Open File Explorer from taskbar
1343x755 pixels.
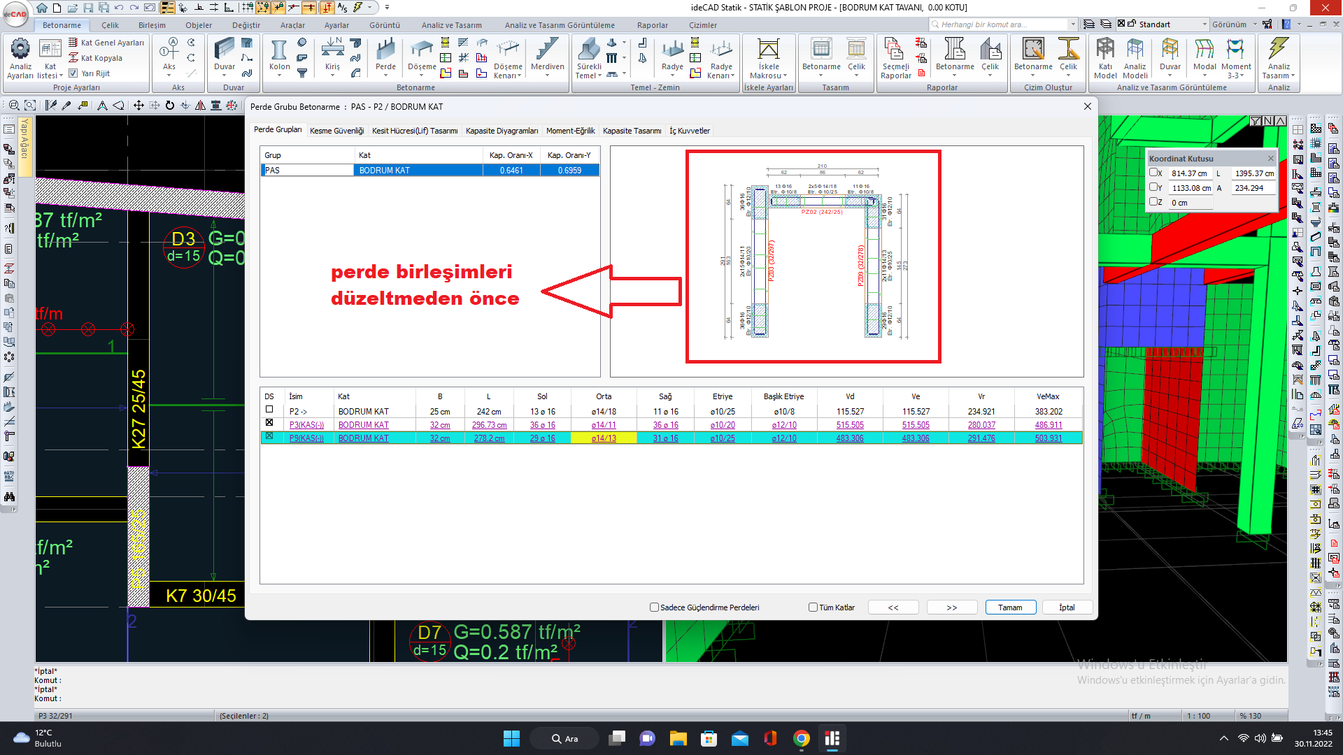click(678, 738)
